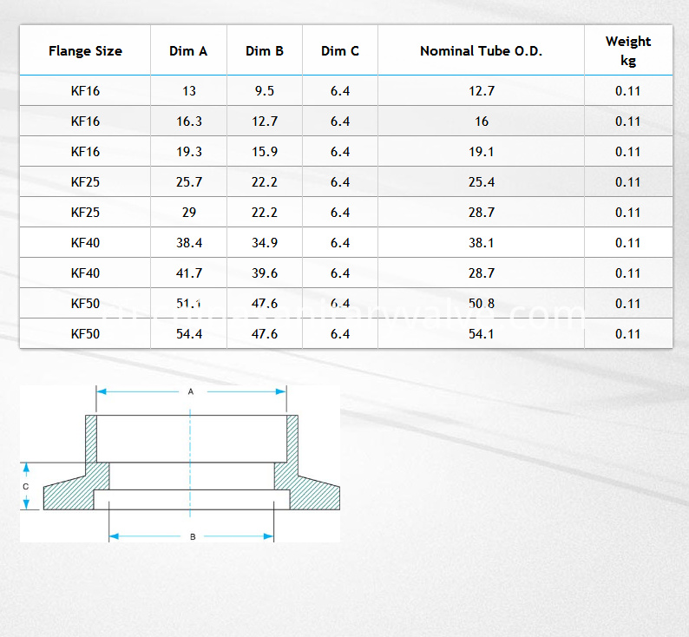The width and height of the screenshot is (689, 637).
Task: Click the Weight kg column header
Action: pos(628,50)
